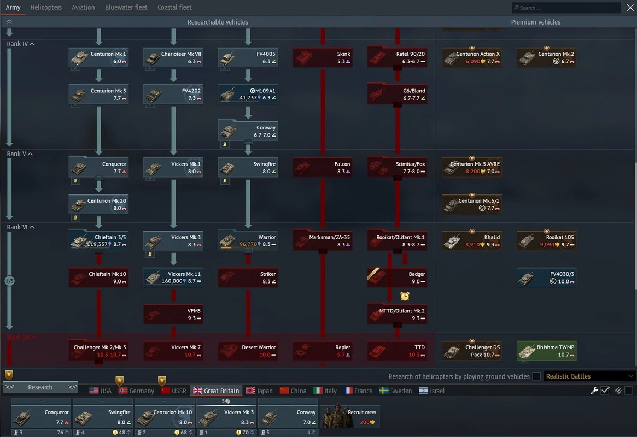Select the Khalid premium tank icon
The height and width of the screenshot is (437, 637).
point(453,241)
